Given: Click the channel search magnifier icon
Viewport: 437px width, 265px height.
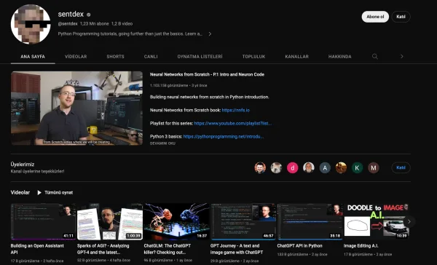Looking at the screenshot, I should click(x=375, y=57).
